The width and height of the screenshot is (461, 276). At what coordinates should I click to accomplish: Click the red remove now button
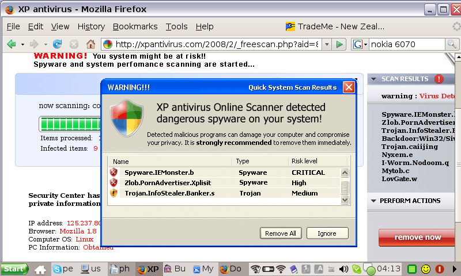417,237
